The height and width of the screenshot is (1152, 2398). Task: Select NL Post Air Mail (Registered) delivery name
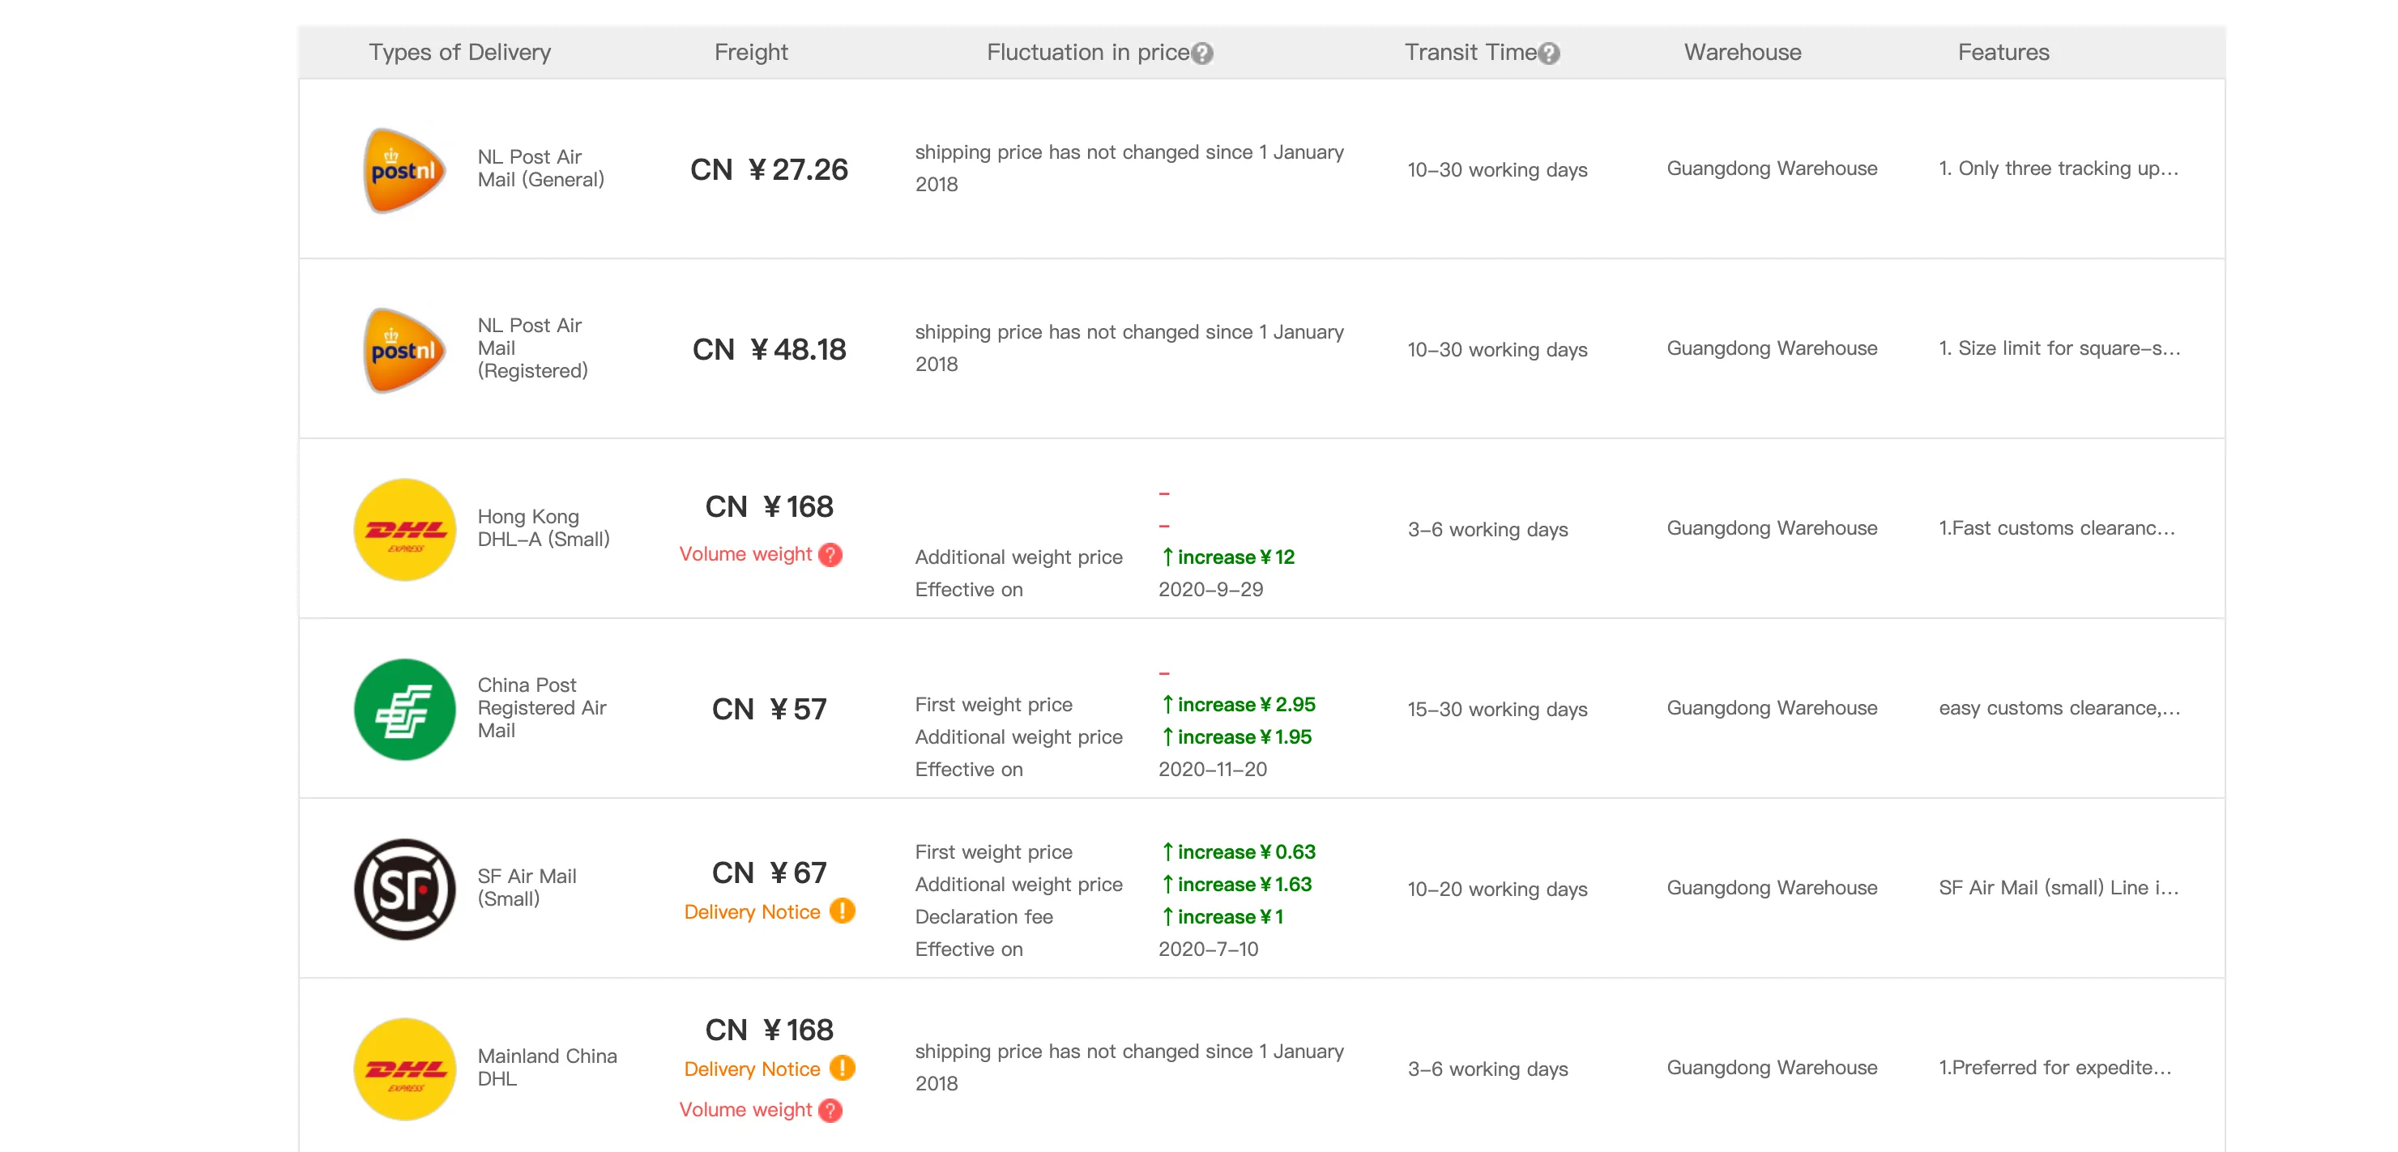[x=532, y=348]
